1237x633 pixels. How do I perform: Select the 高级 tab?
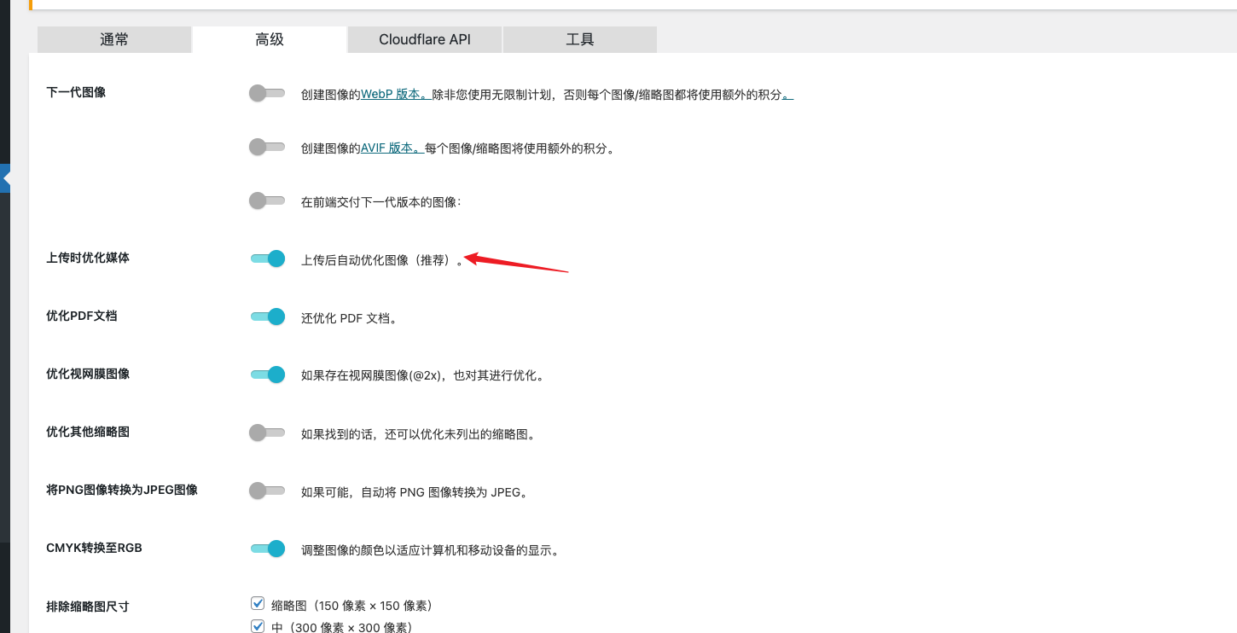270,39
